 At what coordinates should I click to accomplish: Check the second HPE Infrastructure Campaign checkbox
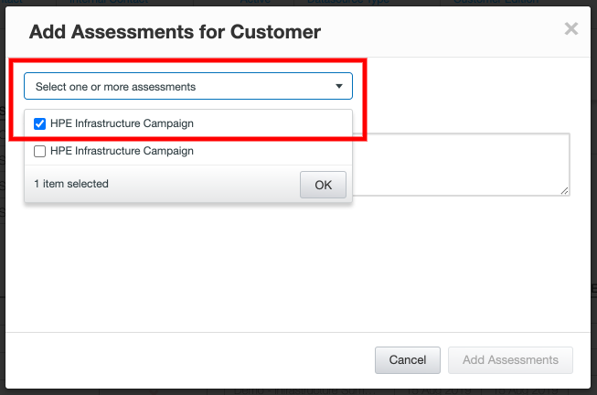click(39, 151)
